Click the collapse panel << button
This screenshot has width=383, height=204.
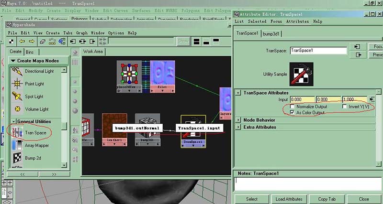coord(23,174)
